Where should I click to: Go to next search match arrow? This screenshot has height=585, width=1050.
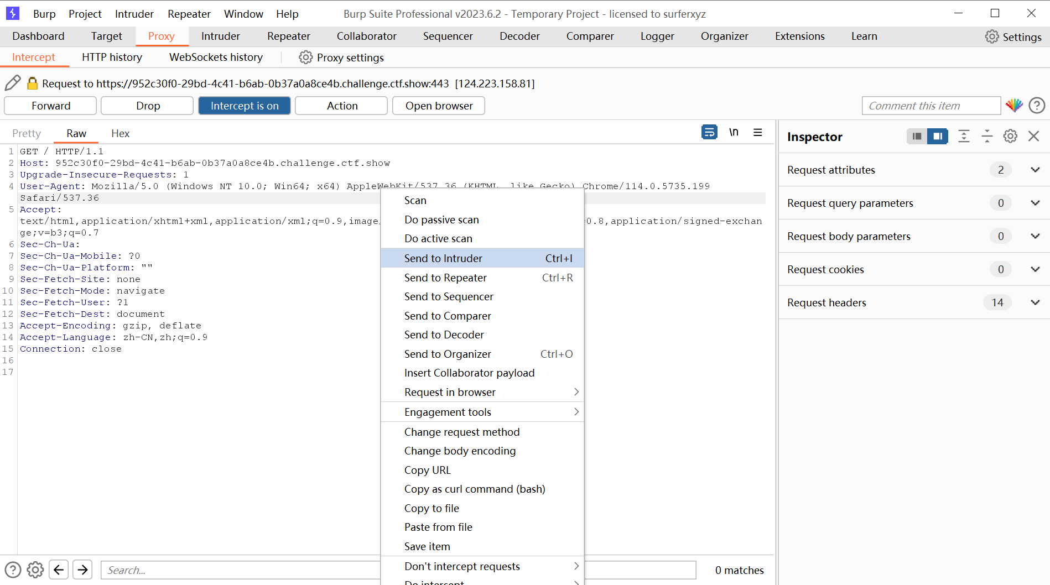click(82, 570)
